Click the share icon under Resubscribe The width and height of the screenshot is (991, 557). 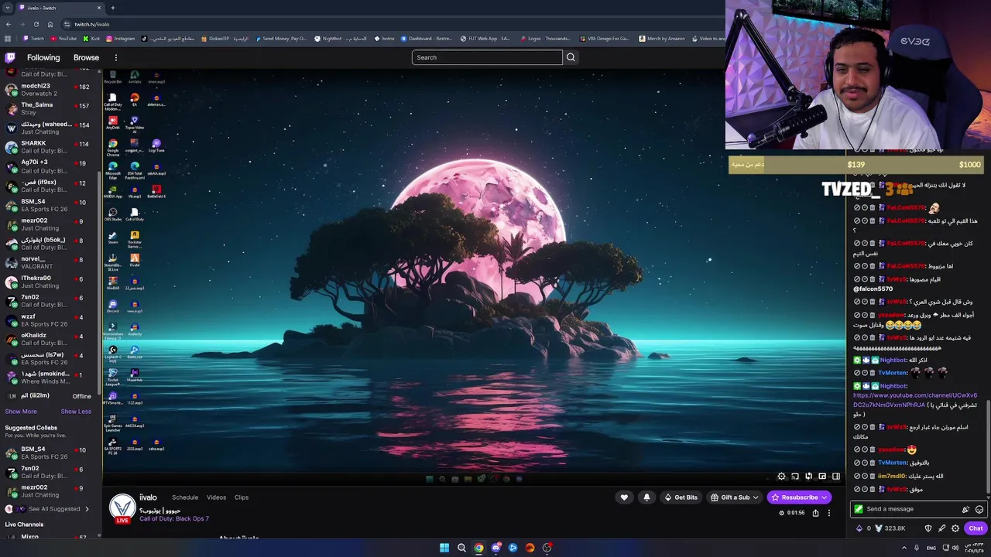(815, 513)
